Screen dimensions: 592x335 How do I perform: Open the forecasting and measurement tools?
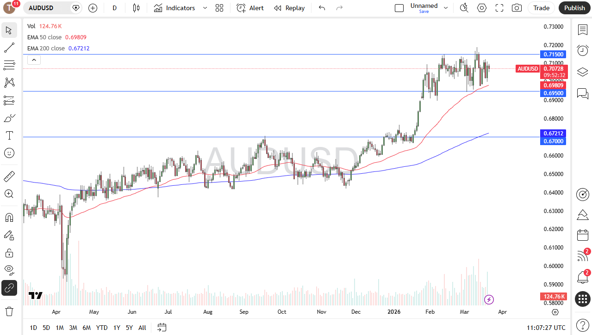[9, 100]
